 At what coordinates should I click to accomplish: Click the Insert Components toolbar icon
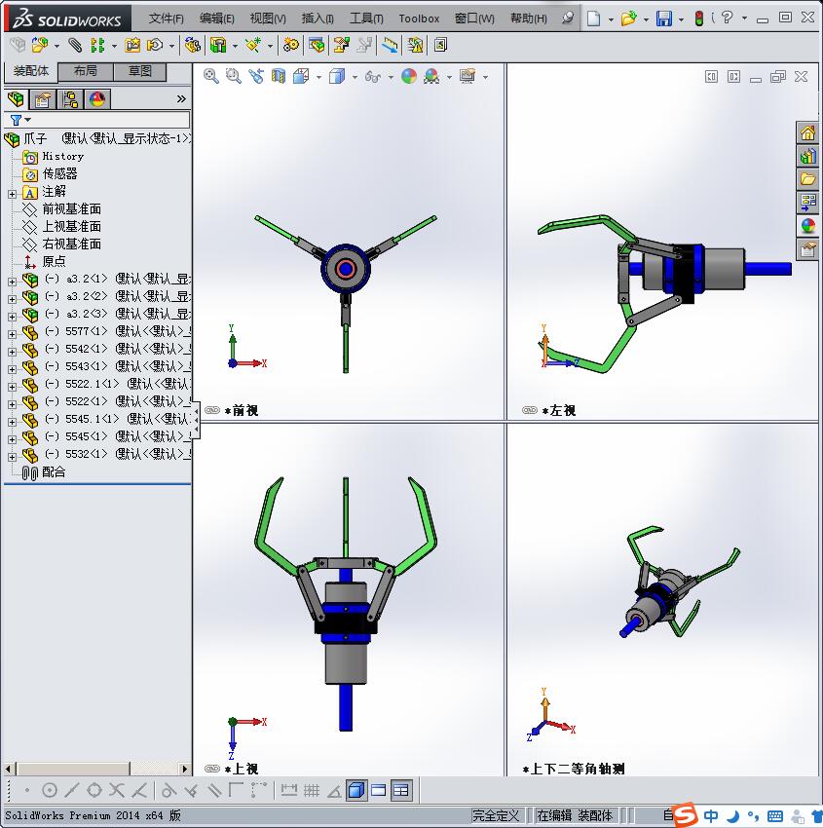tap(40, 46)
